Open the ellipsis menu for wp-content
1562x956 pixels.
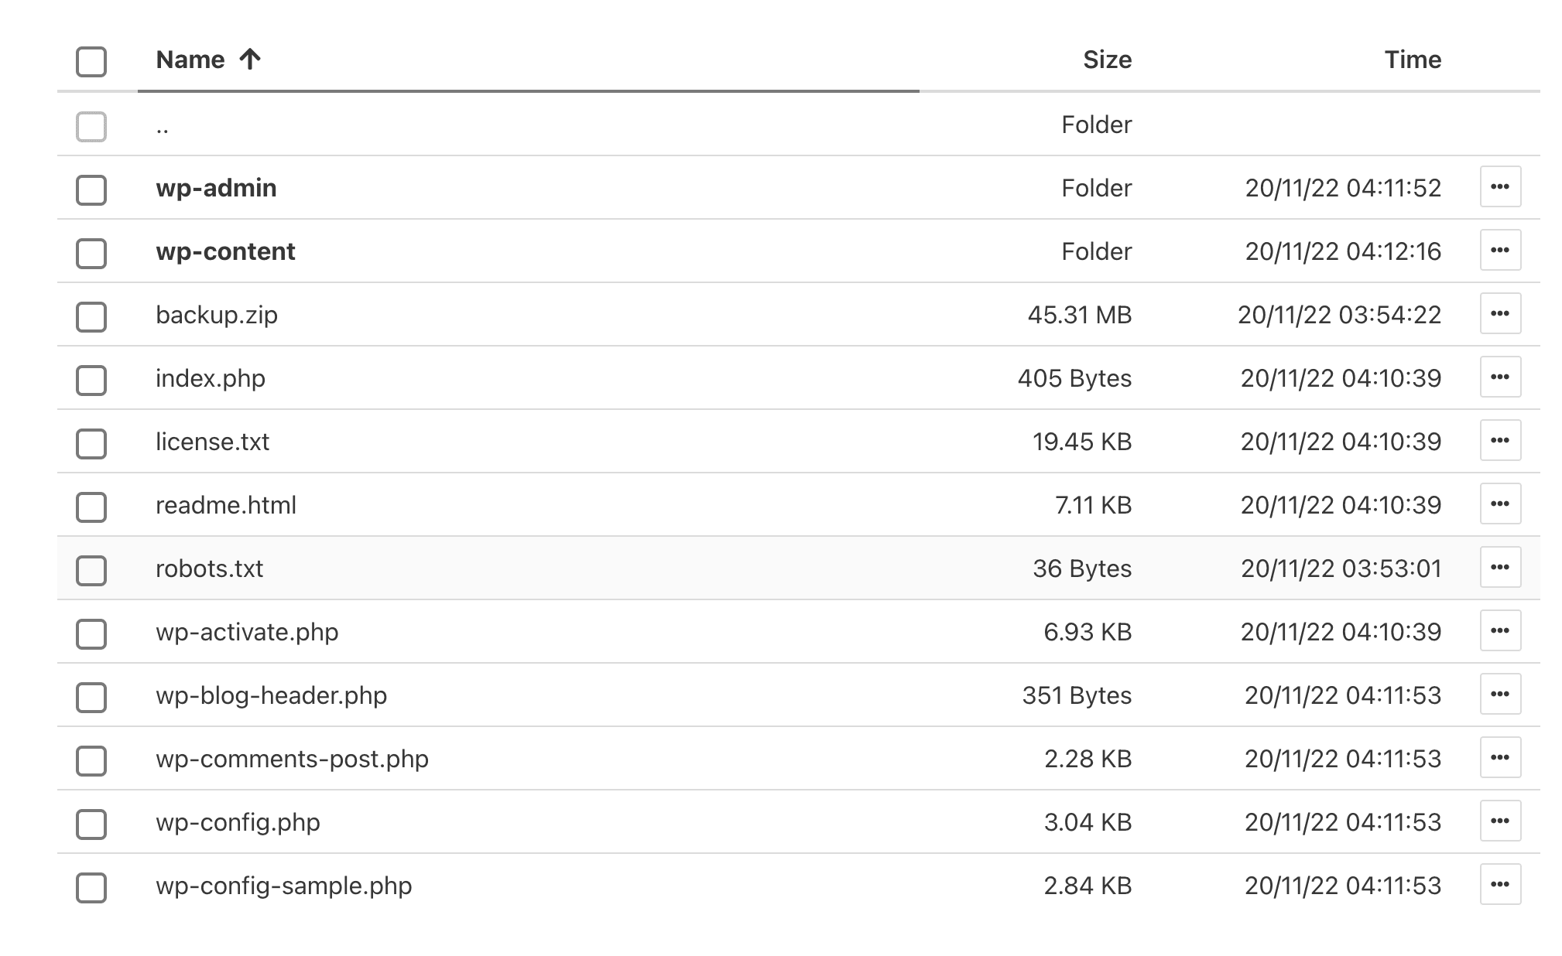[x=1499, y=250]
